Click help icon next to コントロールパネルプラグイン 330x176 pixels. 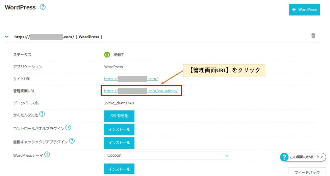point(68,127)
